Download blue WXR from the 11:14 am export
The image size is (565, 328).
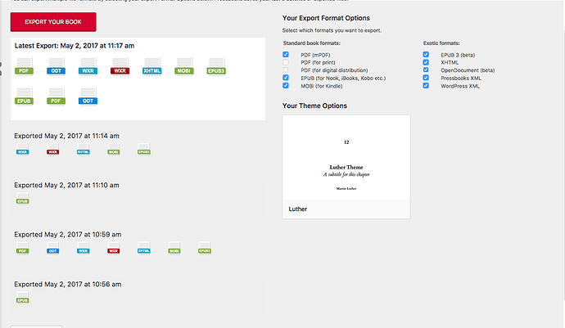pyautogui.click(x=22, y=149)
